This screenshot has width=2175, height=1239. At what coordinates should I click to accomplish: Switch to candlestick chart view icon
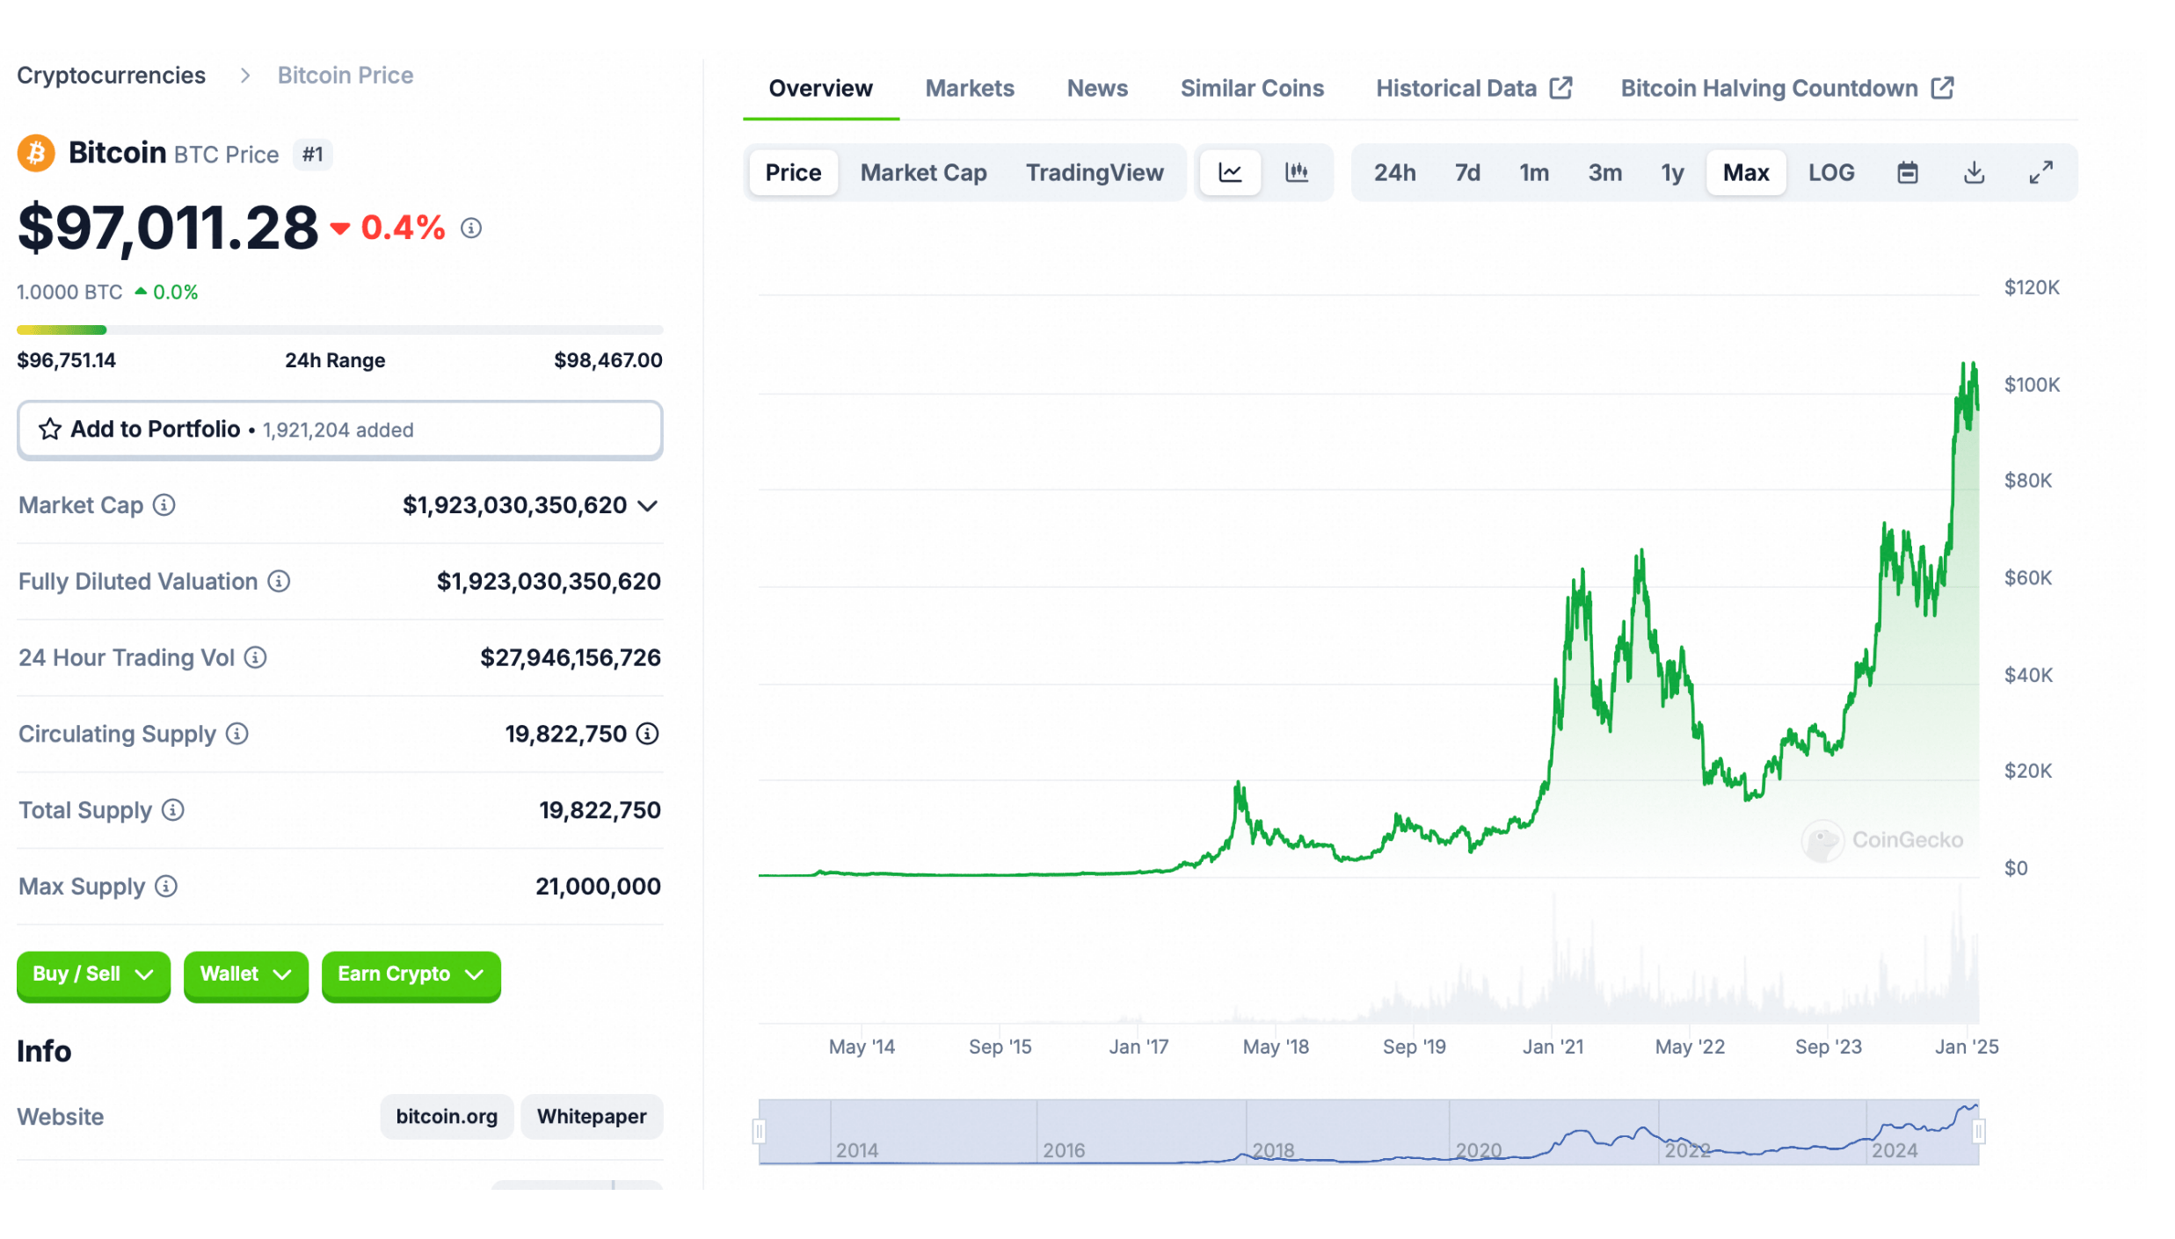click(1296, 172)
